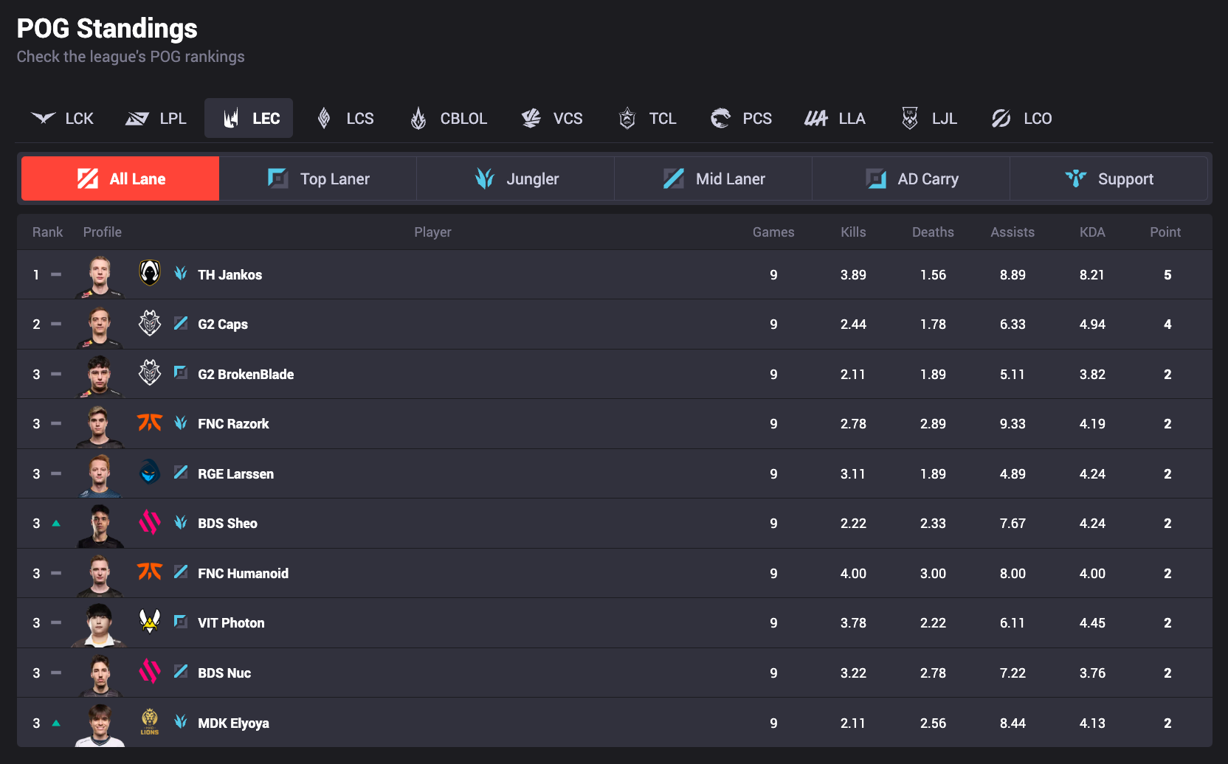This screenshot has height=764, width=1228.
Task: Click the Point column header
Action: pyautogui.click(x=1165, y=232)
